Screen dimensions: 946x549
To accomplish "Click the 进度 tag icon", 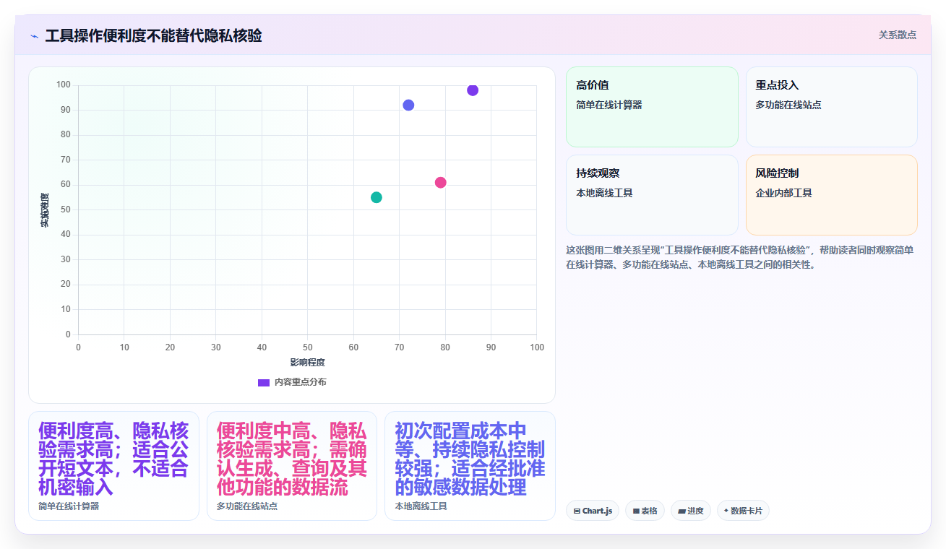I will tap(681, 511).
